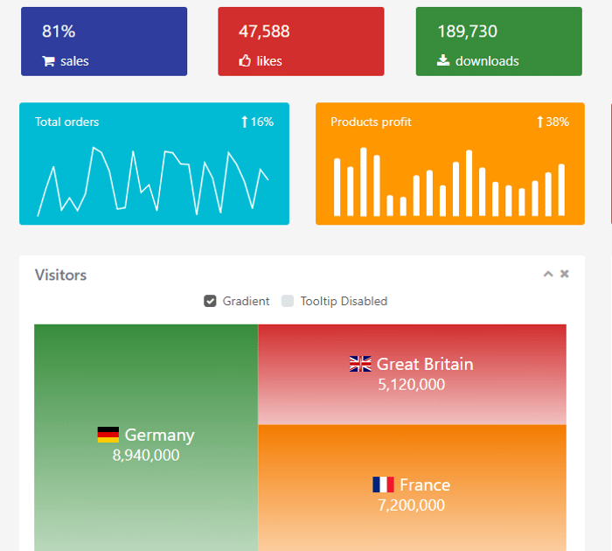Click the likes label text
The image size is (612, 551).
coord(269,61)
